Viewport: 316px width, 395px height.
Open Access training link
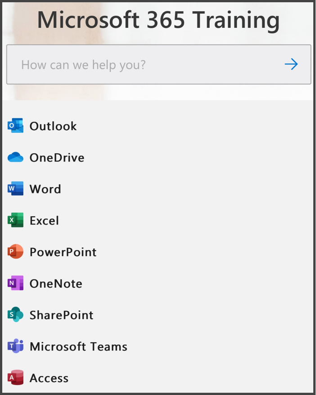click(49, 378)
